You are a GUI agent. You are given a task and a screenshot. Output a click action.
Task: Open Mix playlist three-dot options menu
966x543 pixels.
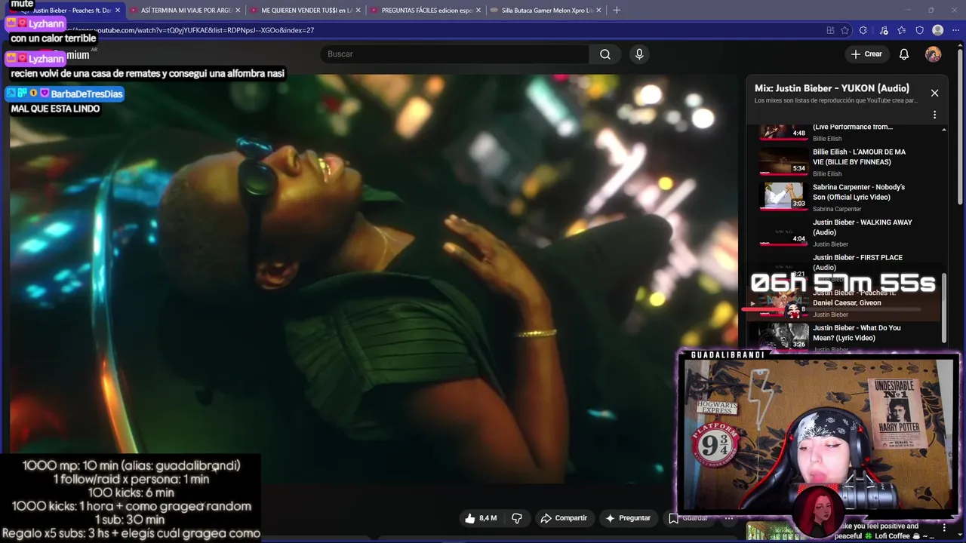click(934, 115)
